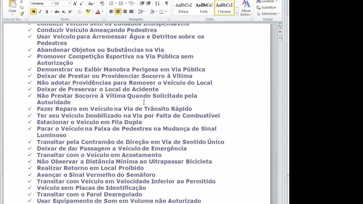Toggle show paragraph marks (¶)
The width and height of the screenshot is (363, 204).
pos(166,3)
